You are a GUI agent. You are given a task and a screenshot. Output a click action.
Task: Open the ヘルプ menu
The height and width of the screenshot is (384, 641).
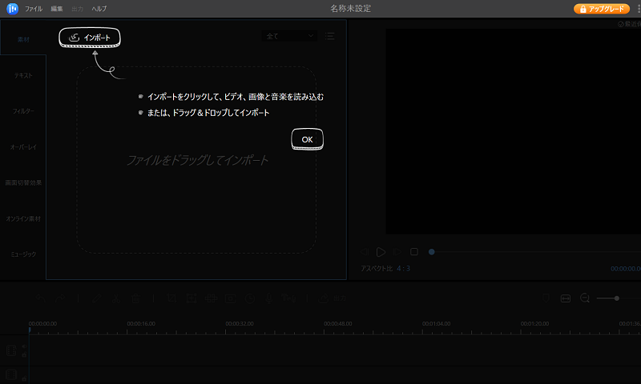click(99, 8)
